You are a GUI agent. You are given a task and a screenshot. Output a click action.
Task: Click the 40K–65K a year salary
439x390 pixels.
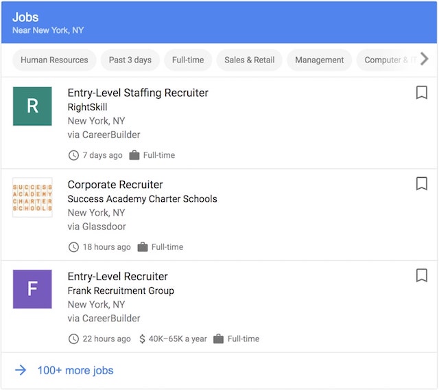point(178,339)
